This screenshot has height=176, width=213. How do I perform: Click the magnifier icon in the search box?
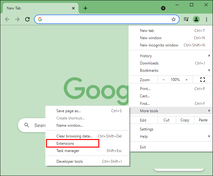(x=26, y=125)
